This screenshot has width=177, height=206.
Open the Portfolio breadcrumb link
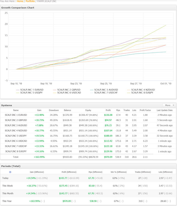coord(30,1)
